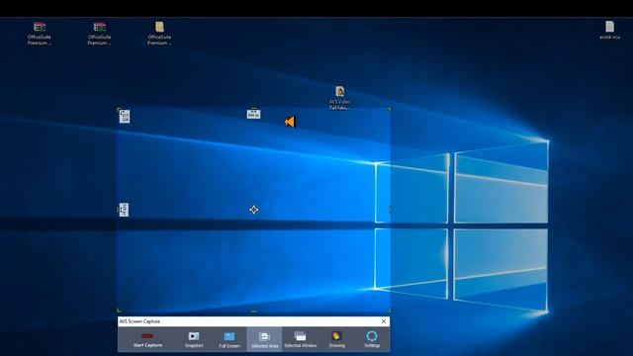Viewport: 633px width, 356px height.
Task: Click the coordinates label at the selection's top-left corner
Action: (125, 117)
